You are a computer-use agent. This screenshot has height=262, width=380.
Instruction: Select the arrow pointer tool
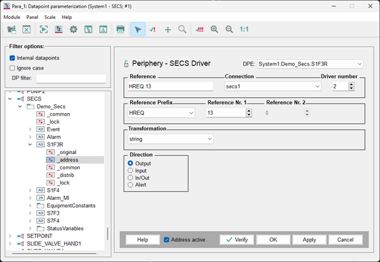pyautogui.click(x=138, y=29)
